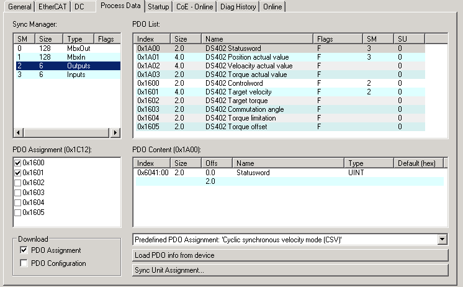Image resolution: width=463 pixels, height=287 pixels.
Task: Select PDO 0x1605 Torque offset
Action: click(x=281, y=127)
